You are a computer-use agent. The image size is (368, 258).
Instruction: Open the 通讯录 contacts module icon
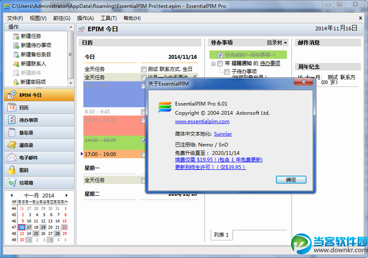coord(12,145)
